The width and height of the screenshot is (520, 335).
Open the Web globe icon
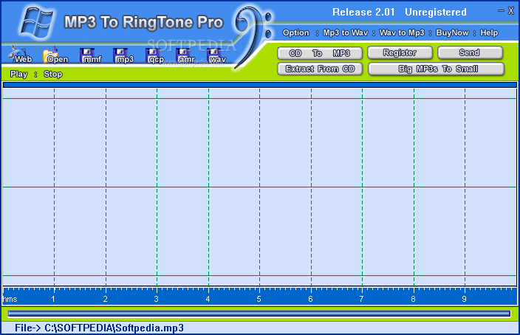[x=21, y=55]
